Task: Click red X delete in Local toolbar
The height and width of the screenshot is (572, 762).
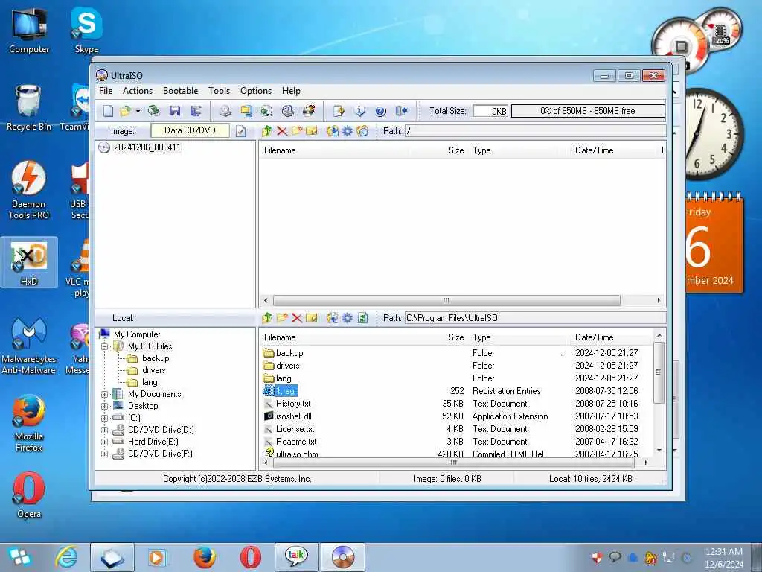Action: [297, 318]
